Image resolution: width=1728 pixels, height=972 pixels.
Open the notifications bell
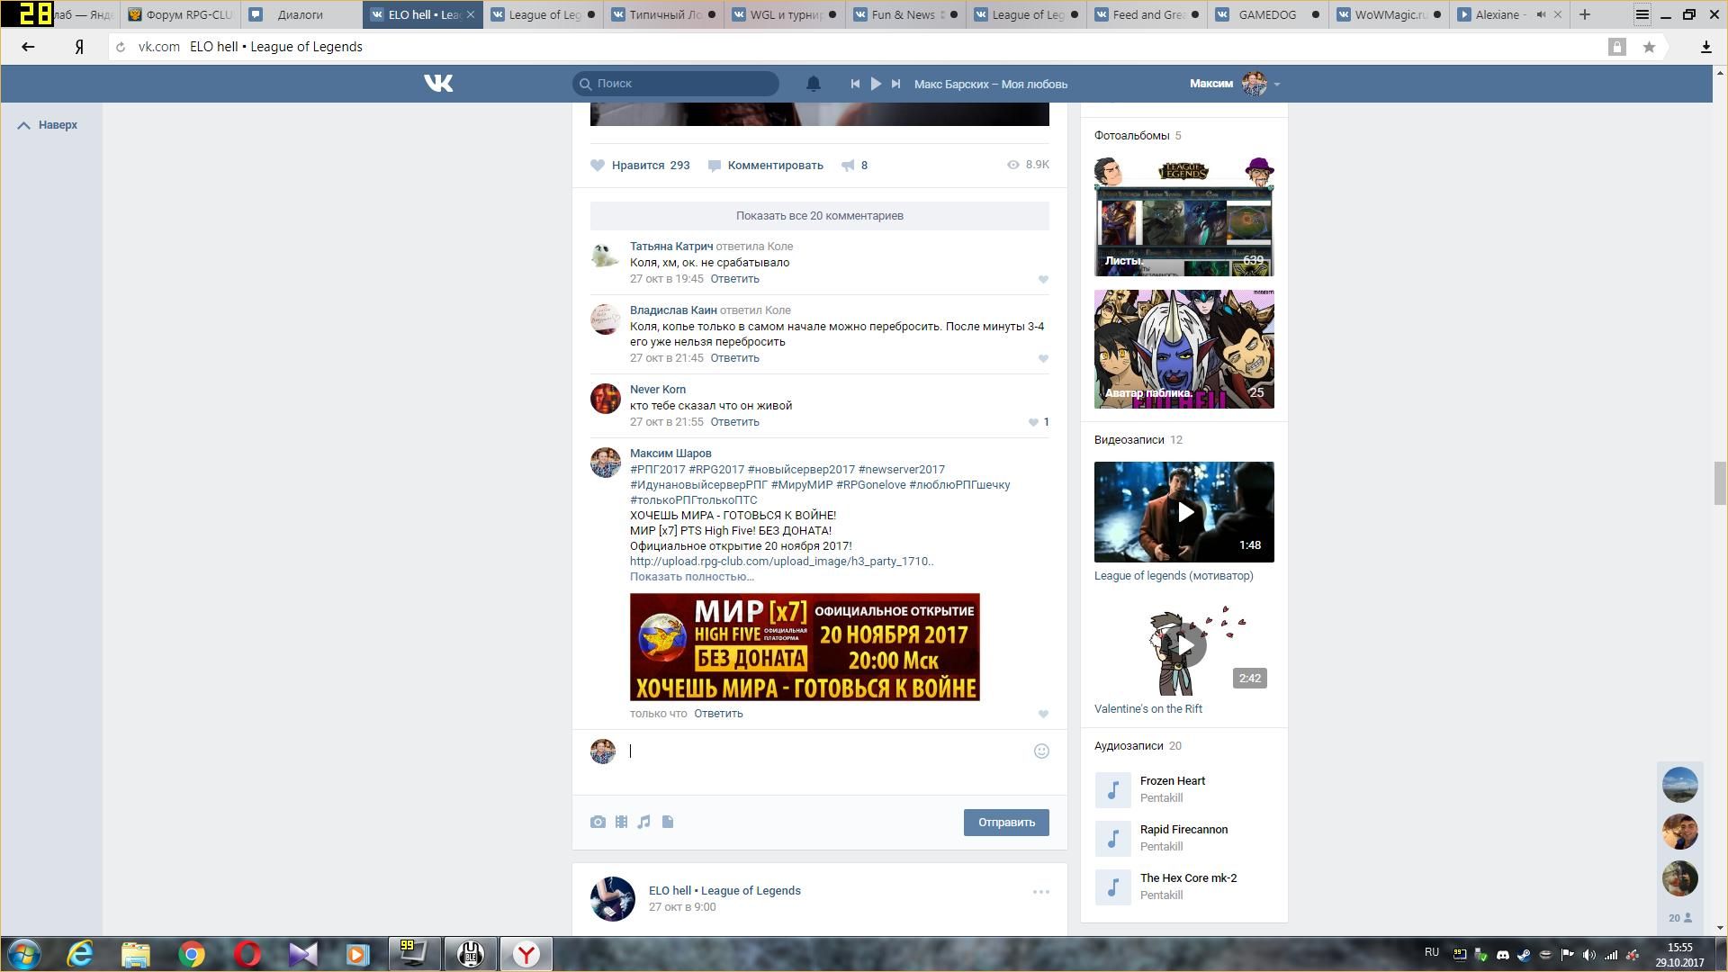click(x=813, y=84)
